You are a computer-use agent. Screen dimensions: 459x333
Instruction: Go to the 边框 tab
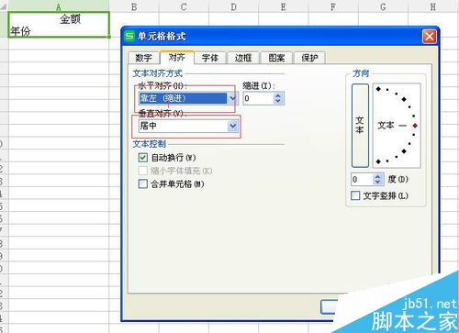click(243, 58)
